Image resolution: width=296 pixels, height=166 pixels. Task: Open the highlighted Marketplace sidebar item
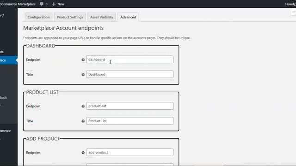[9, 60]
